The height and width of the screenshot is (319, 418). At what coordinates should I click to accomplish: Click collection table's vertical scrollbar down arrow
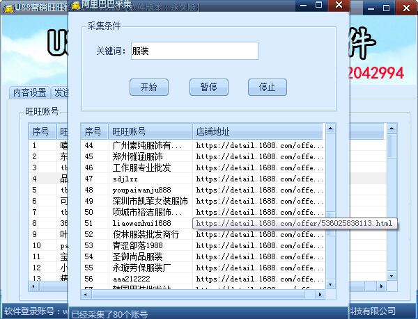click(330, 285)
